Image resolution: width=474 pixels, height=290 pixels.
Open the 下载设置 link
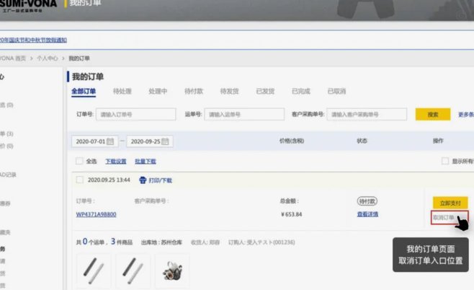pyautogui.click(x=116, y=162)
